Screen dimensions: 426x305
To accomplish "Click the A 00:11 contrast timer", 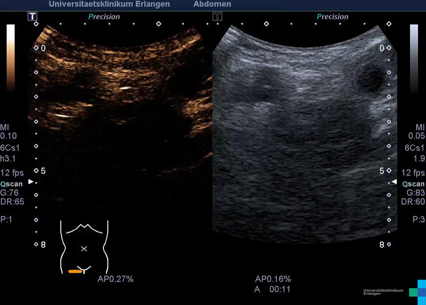I will [272, 289].
